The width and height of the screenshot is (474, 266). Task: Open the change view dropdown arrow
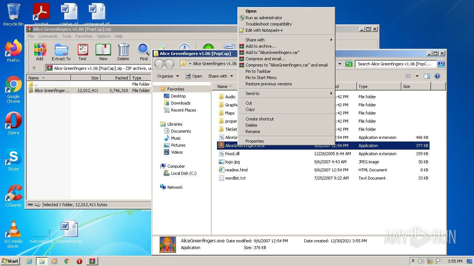click(x=417, y=76)
